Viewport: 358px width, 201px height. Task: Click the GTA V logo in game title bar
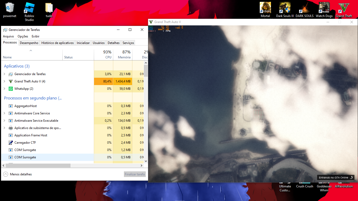click(x=151, y=22)
